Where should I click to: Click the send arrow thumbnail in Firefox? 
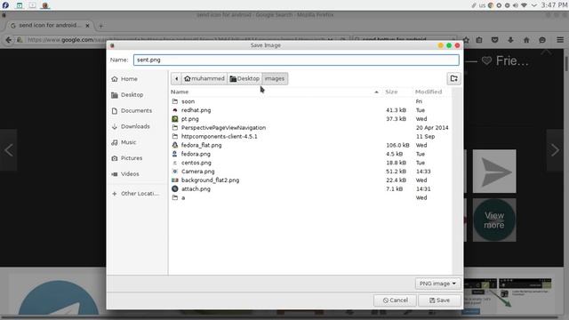point(494,172)
